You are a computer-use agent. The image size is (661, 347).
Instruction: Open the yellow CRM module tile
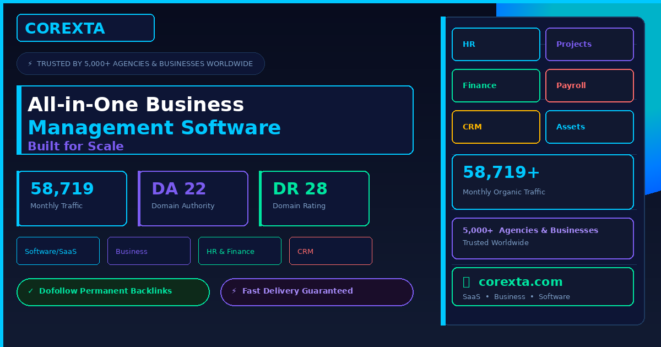point(496,127)
